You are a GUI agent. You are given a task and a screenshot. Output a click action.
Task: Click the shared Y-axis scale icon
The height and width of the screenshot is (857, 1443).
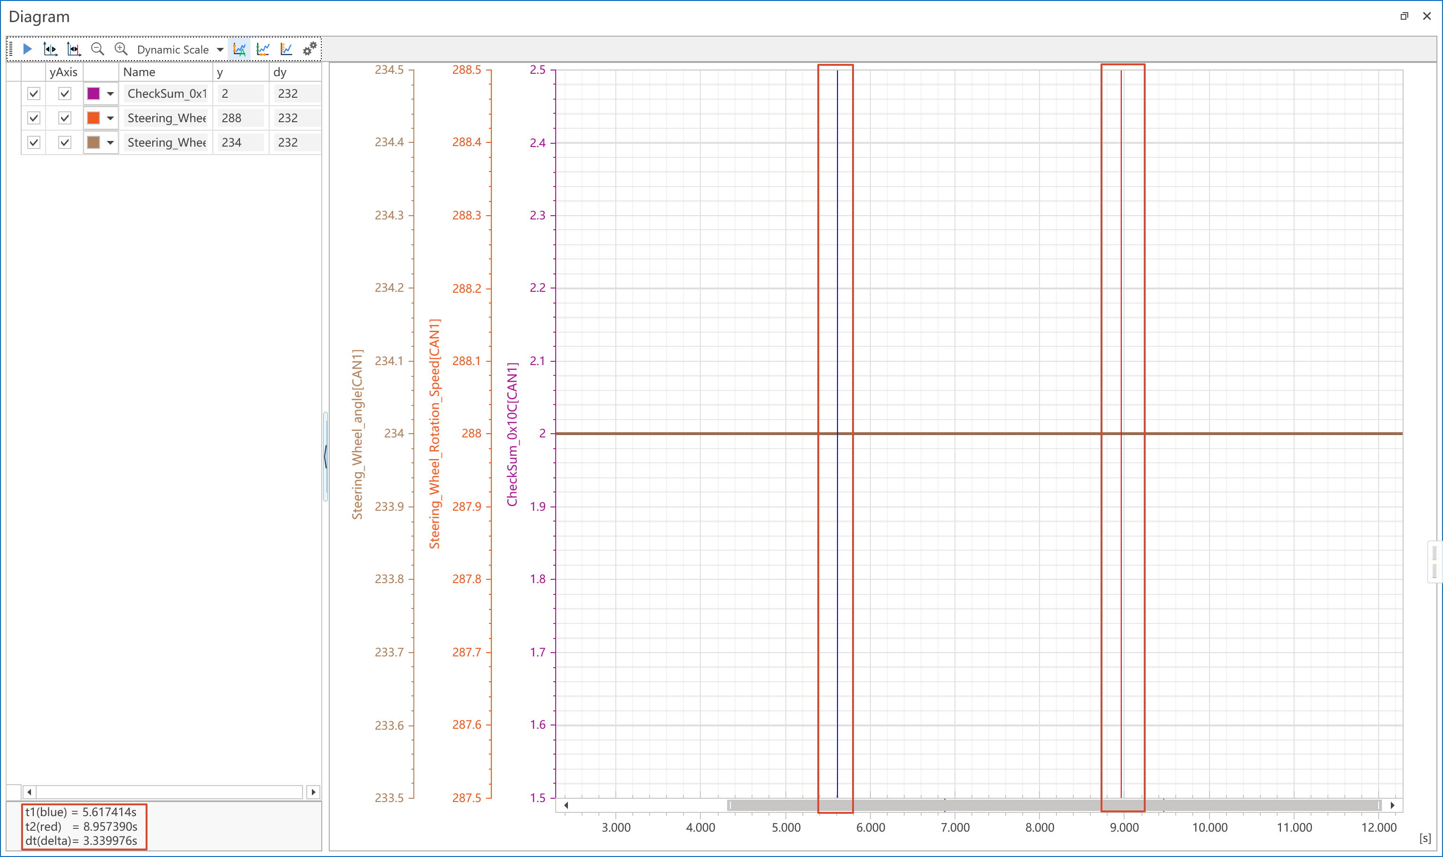[x=286, y=49]
